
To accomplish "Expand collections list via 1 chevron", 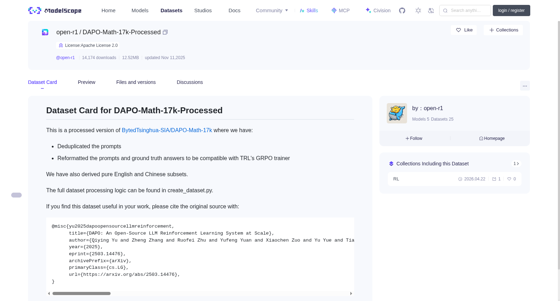I will click(x=516, y=164).
